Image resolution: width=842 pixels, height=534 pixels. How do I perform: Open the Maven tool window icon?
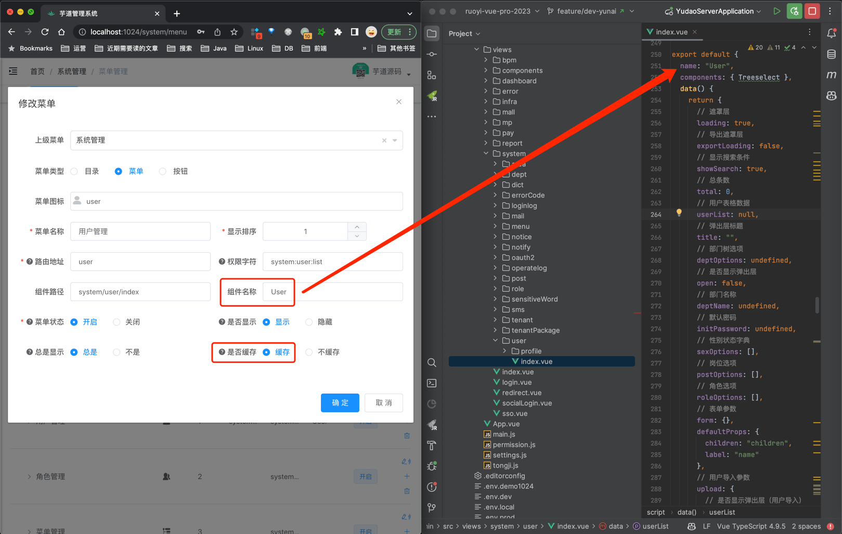click(831, 75)
